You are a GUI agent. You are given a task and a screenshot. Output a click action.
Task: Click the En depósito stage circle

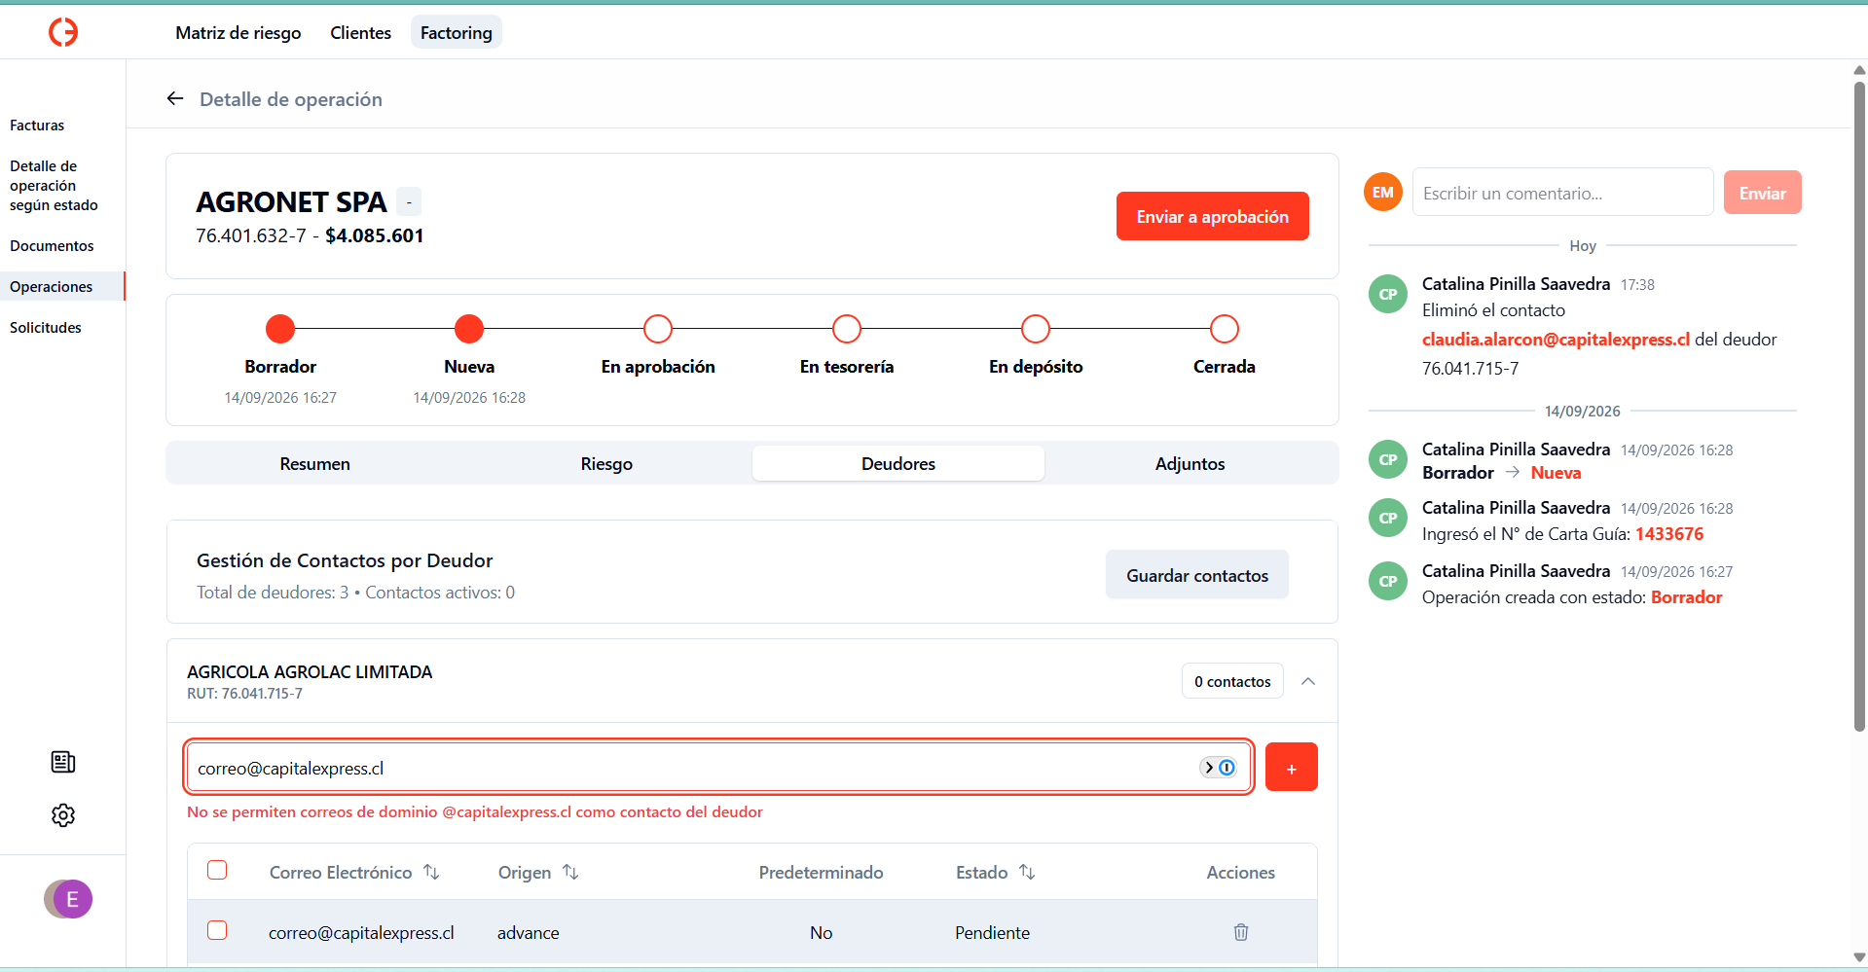[x=1036, y=329]
